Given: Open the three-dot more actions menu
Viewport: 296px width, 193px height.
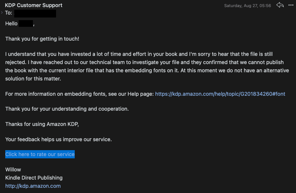Looking at the screenshot, I should [x=290, y=5].
